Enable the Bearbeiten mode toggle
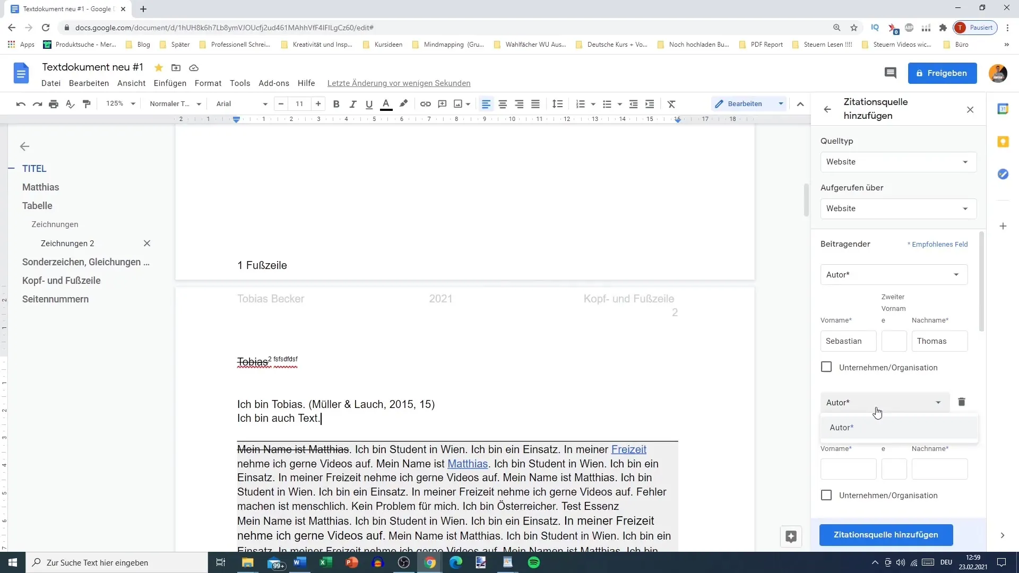1019x573 pixels. click(744, 103)
